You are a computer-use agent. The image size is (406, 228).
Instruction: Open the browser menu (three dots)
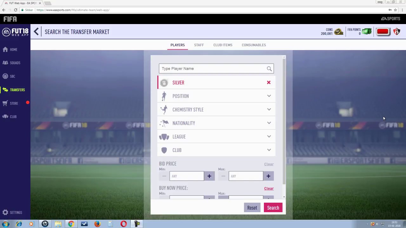click(402, 10)
